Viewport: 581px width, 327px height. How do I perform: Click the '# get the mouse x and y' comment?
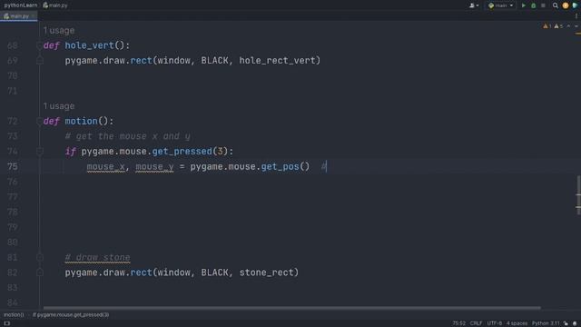click(x=127, y=136)
